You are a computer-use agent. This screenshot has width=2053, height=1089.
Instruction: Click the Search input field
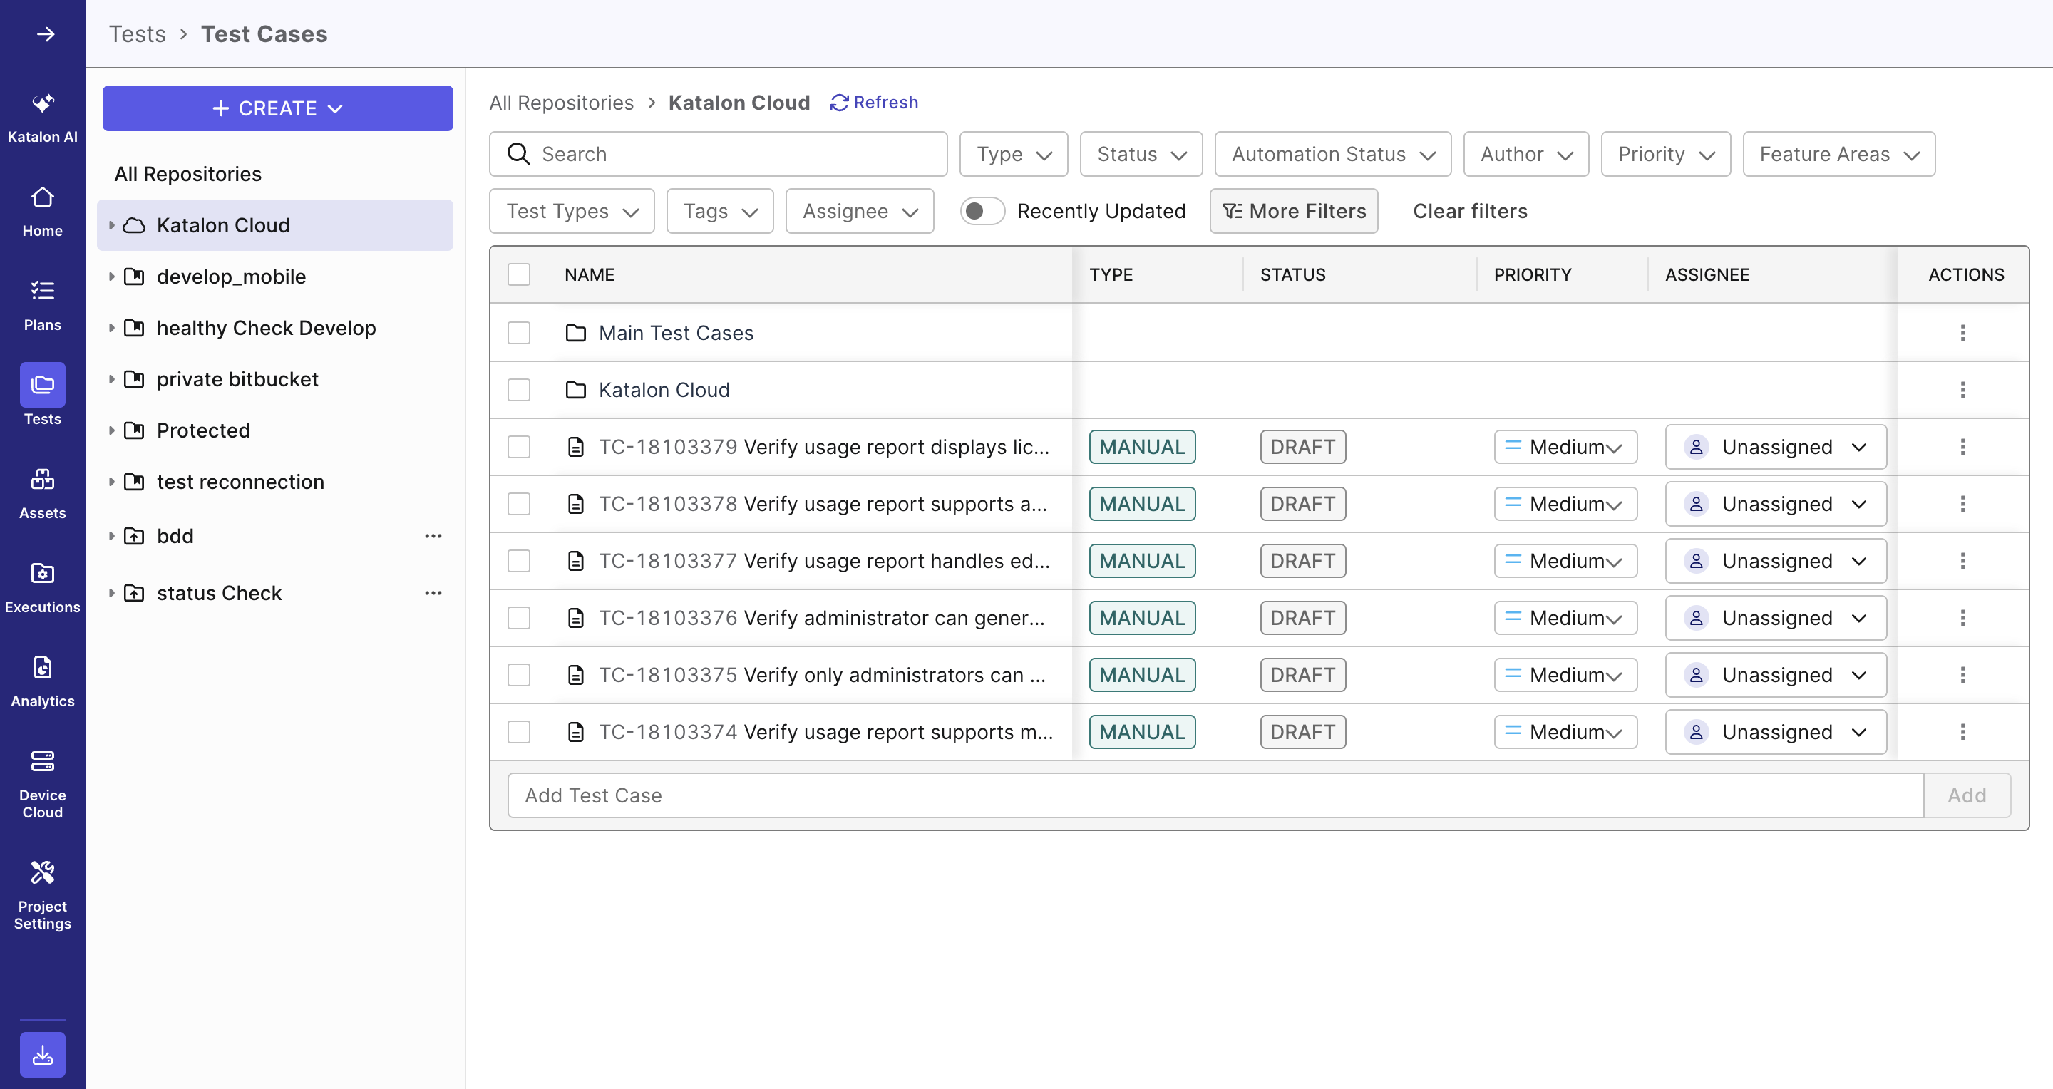point(718,154)
